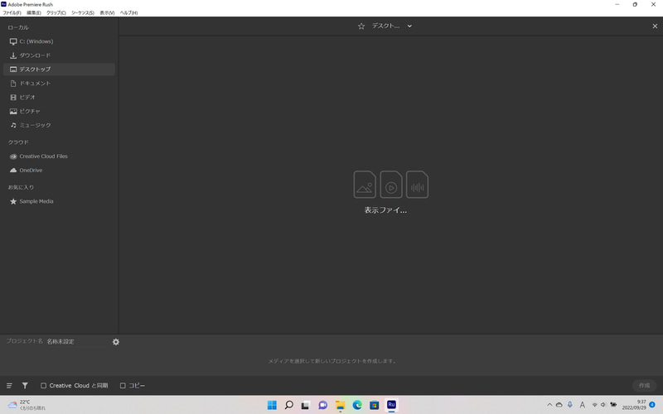Click the 作成 create button

[x=645, y=385]
